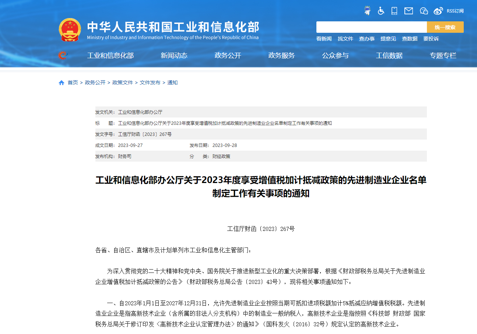This screenshot has width=477, height=334.
Task: Go to 文件发布 in breadcrumb
Action: (x=150, y=82)
